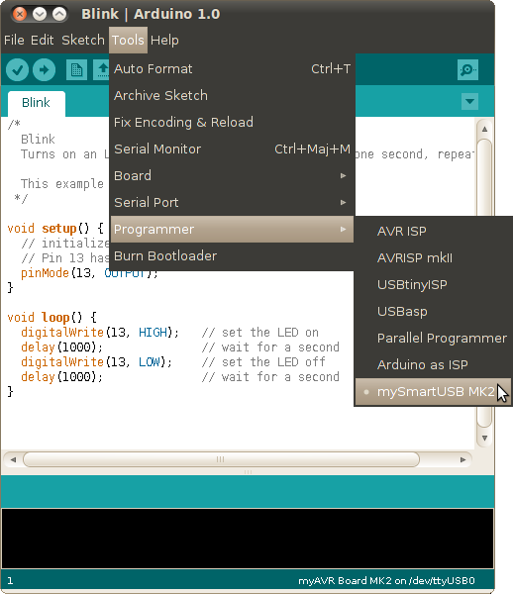Viewport: 513px width, 594px height.
Task: Select mySmartUSB MK2 programmer
Action: [x=434, y=392]
